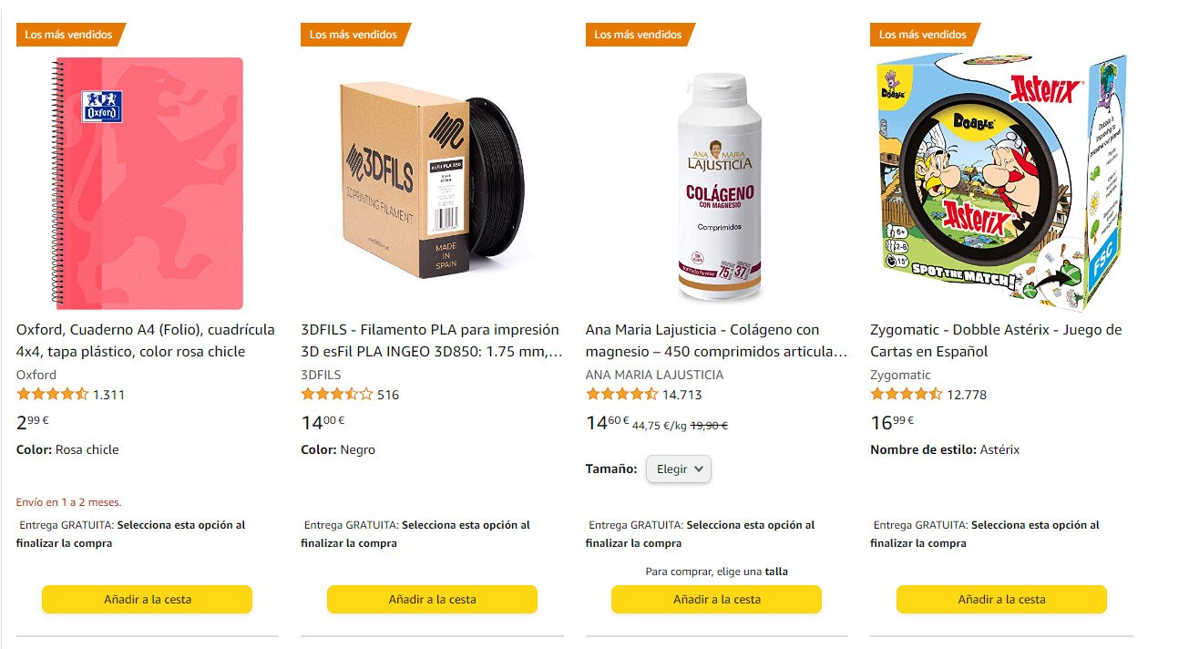
Task: Open the Zygomatic Dobble Astérix title link
Action: (996, 341)
